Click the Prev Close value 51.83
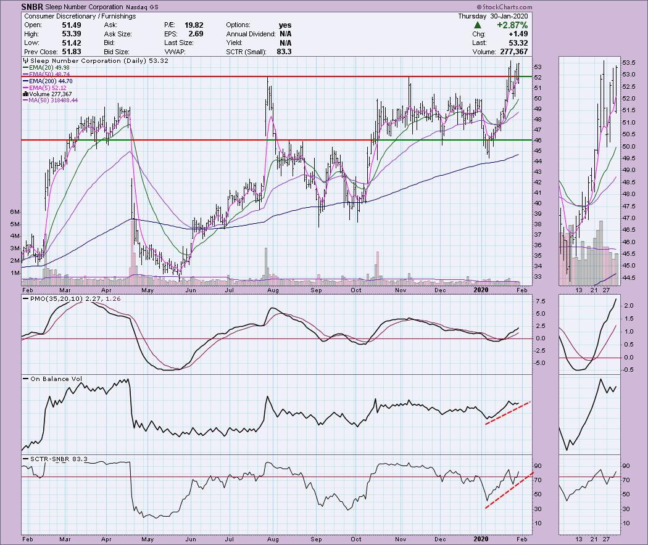Viewport: 648px width, 545px height. pos(71,52)
